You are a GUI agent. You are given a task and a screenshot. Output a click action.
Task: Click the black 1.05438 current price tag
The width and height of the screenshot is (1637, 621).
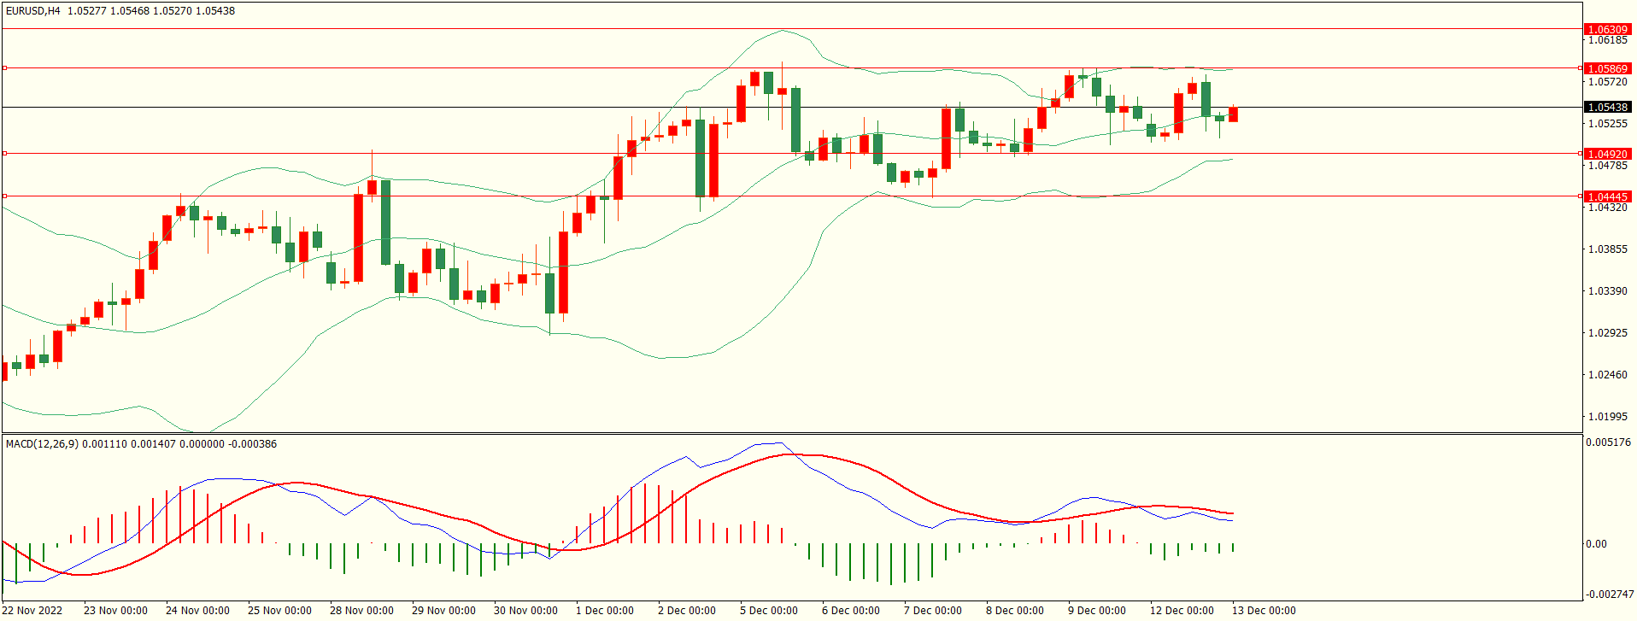pyautogui.click(x=1607, y=108)
